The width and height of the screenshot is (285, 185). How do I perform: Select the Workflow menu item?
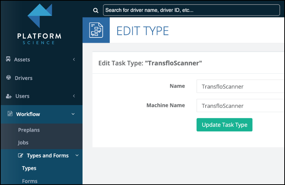(28, 114)
